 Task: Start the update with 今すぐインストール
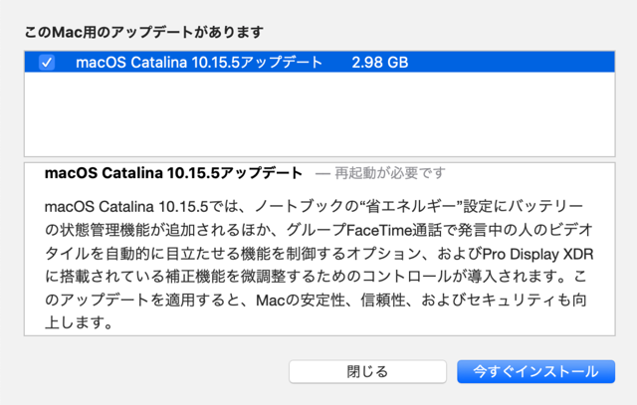[535, 371]
